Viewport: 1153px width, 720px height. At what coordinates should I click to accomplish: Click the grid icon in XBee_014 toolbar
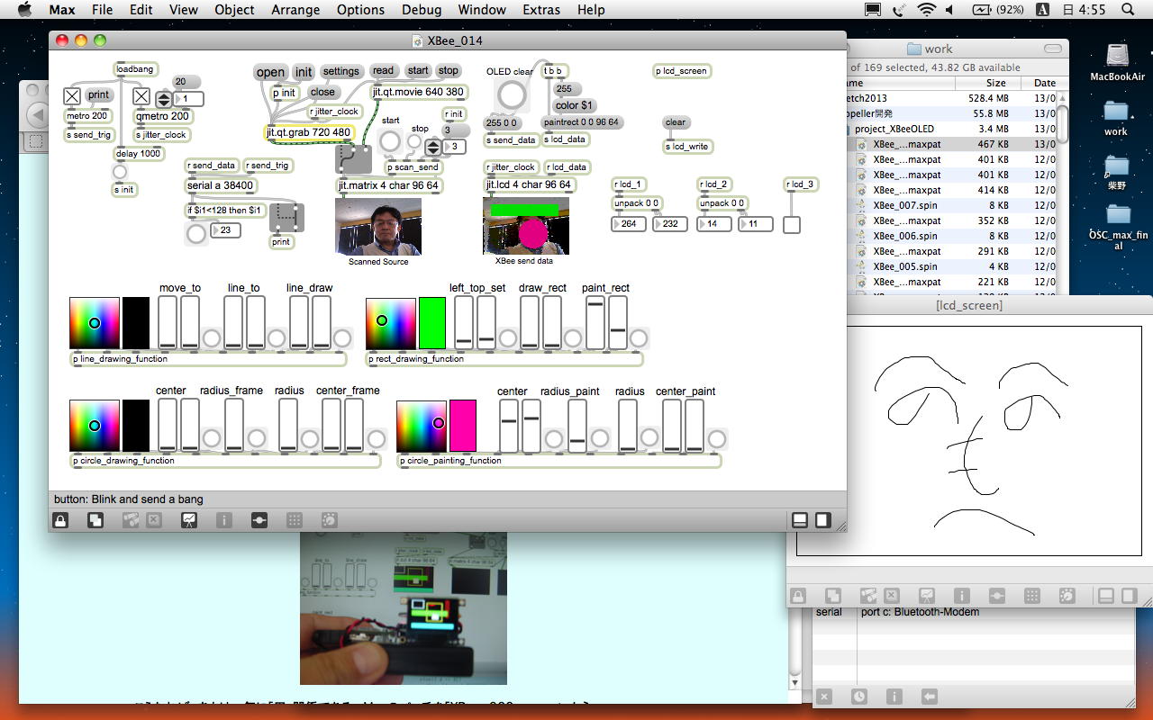pyautogui.click(x=294, y=520)
